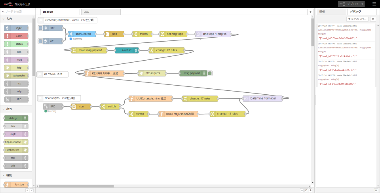Focus the node search field
The image size is (380, 193).
[17, 11]
